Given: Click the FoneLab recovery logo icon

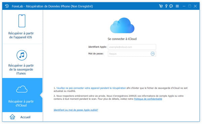Looking at the screenshot, I should click(x=7, y=6).
